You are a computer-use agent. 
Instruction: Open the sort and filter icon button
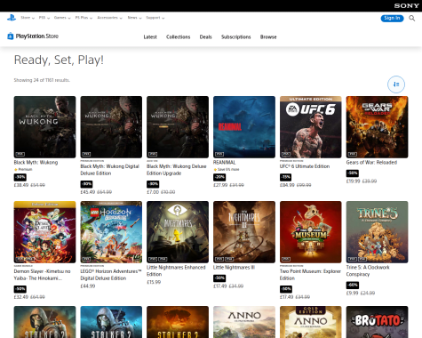(x=396, y=84)
